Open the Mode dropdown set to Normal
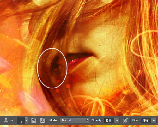This screenshot has height=127, width=158. pos(75,120)
